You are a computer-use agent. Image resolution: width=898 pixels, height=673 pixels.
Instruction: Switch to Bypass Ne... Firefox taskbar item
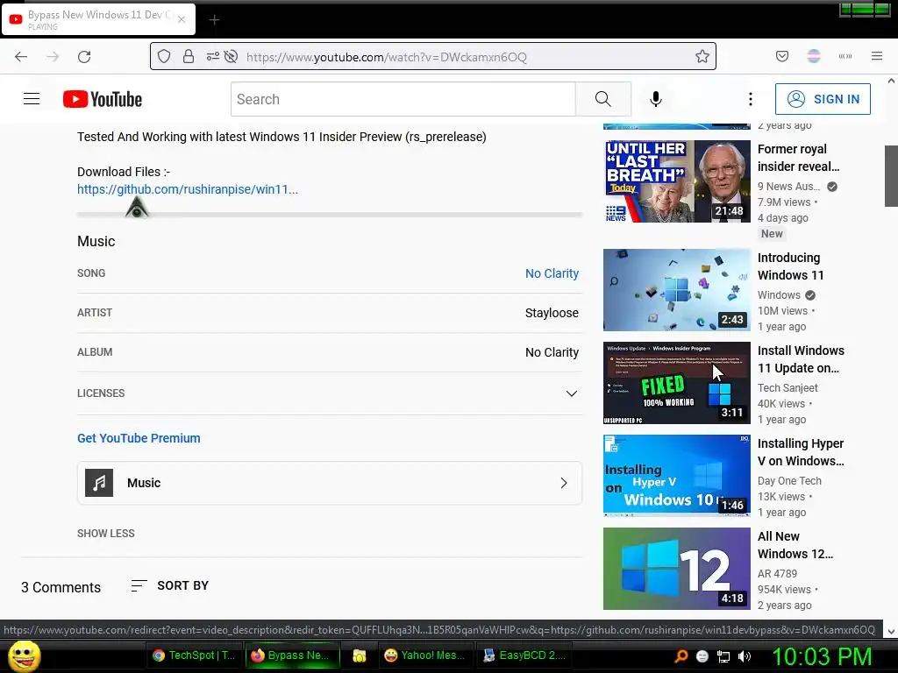(293, 655)
